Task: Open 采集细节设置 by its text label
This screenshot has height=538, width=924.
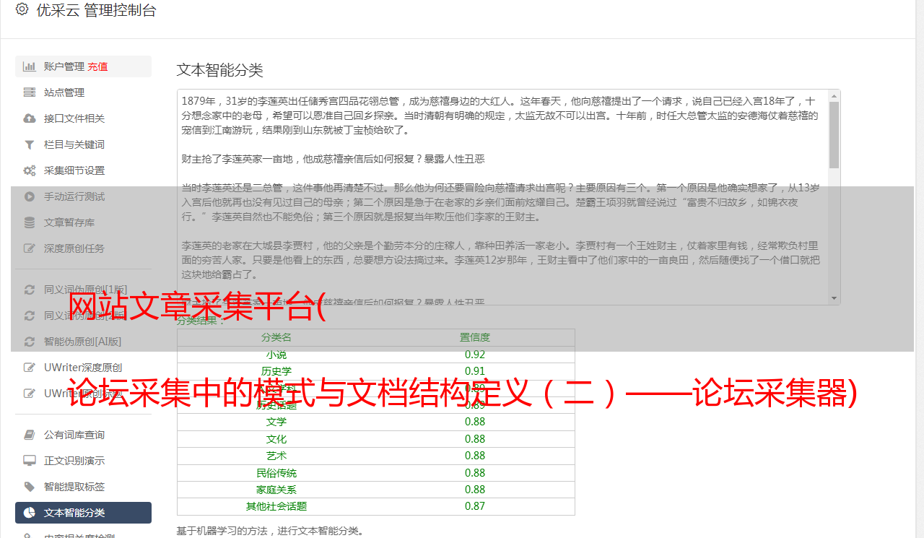Action: pyautogui.click(x=74, y=170)
